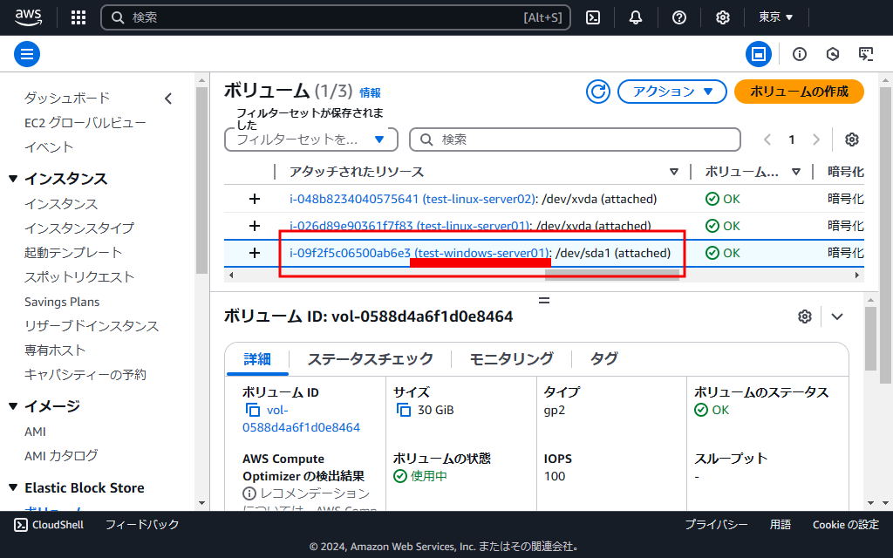The height and width of the screenshot is (558, 893).
Task: Open ダッシュボード in the sidebar
Action: click(67, 98)
